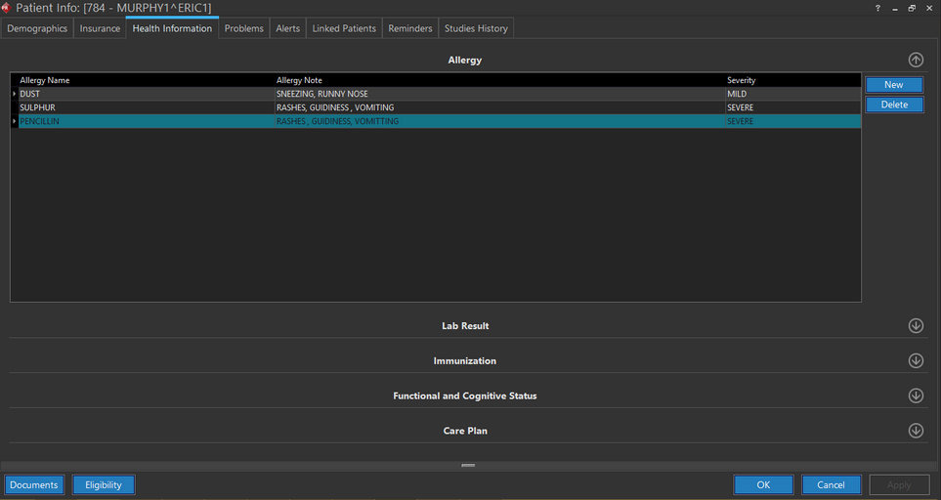Add a New allergy entry
The width and height of the screenshot is (941, 500).
[x=893, y=85]
